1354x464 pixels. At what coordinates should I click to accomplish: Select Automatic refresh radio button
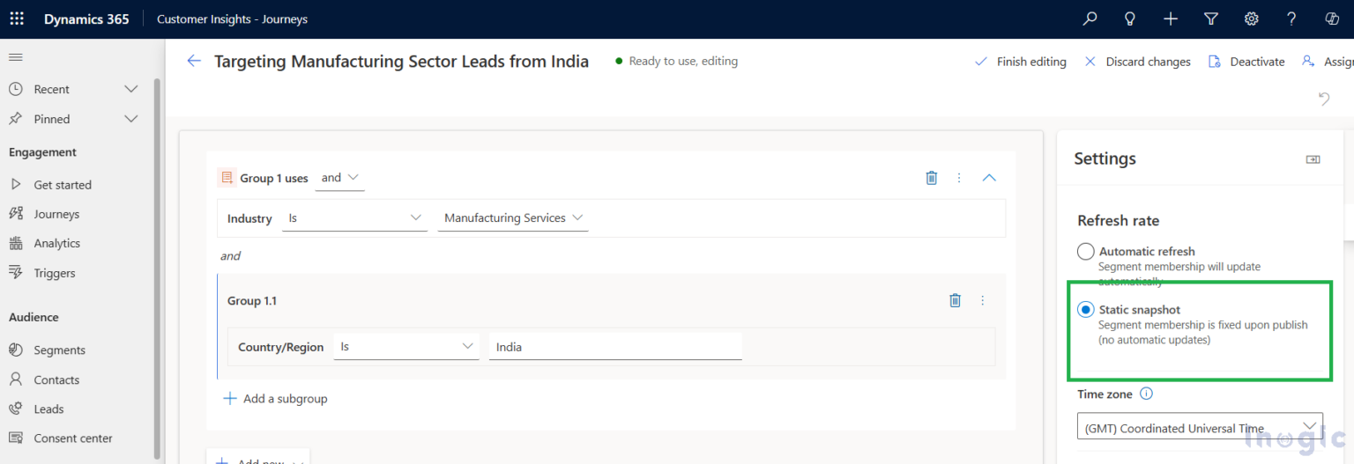[1086, 252]
